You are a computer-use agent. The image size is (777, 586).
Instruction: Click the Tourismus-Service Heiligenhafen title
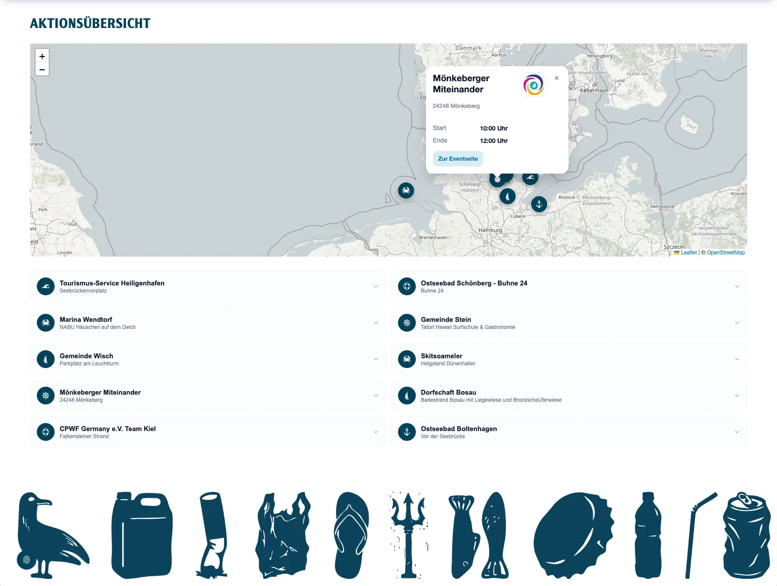point(112,283)
